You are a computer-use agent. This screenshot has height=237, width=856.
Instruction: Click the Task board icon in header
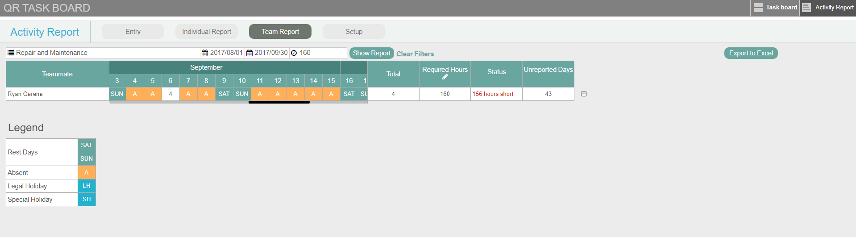[x=758, y=8]
